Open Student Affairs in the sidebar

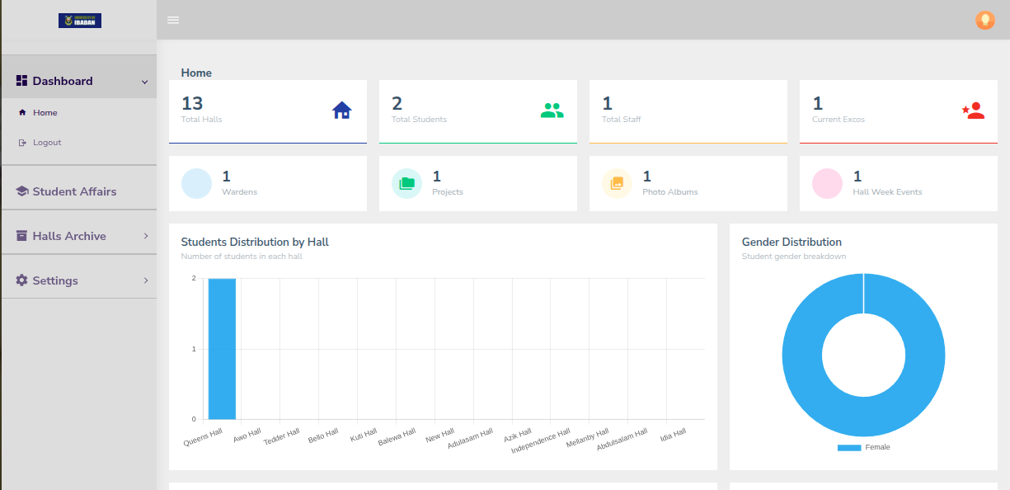74,191
